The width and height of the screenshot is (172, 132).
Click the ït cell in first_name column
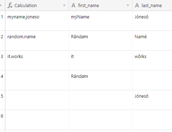tap(101, 61)
